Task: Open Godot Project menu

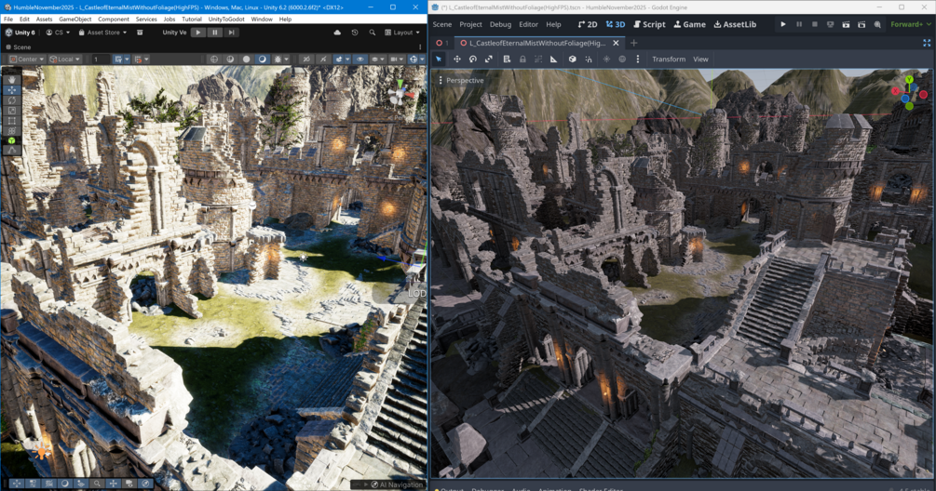Action: click(x=470, y=24)
